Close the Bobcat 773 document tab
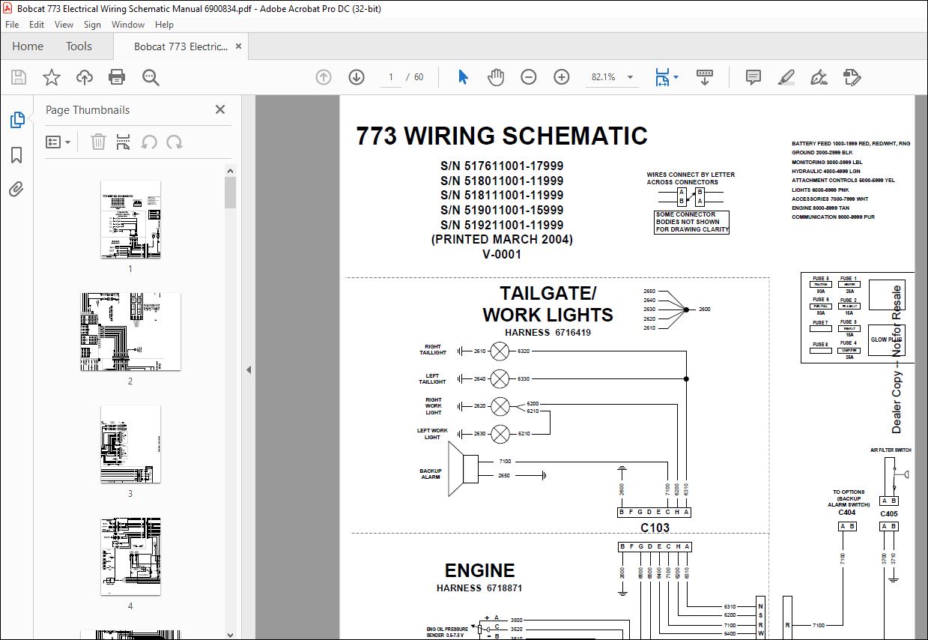Screen dimensions: 928x640 click(239, 46)
